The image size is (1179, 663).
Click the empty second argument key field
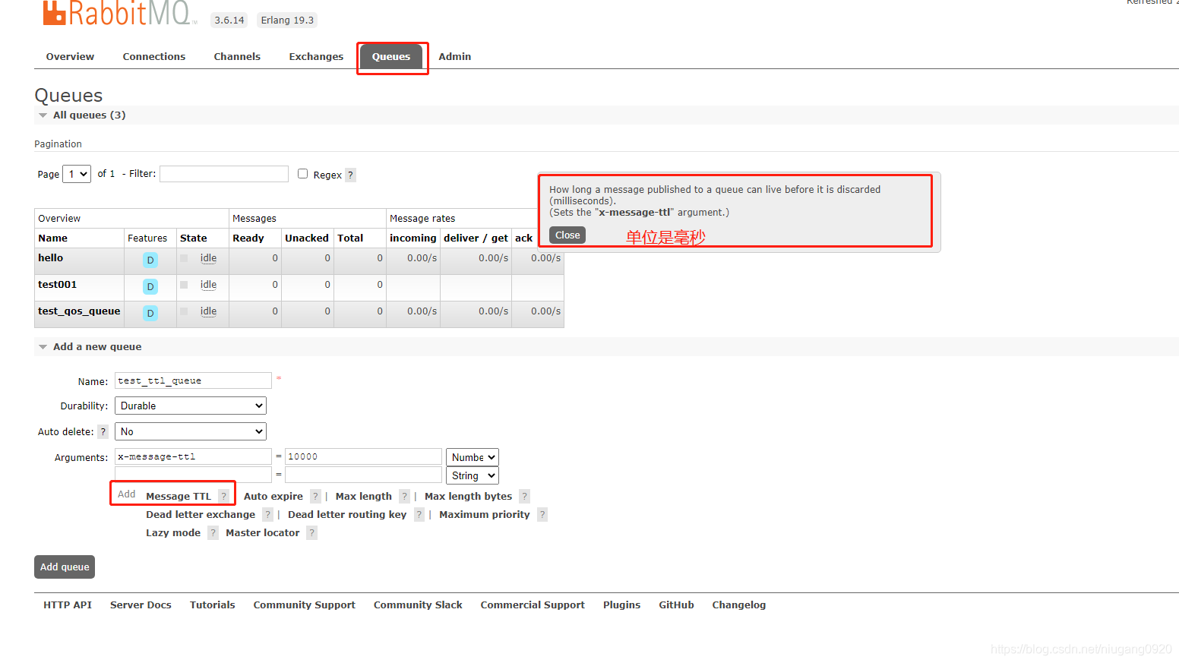coord(193,475)
